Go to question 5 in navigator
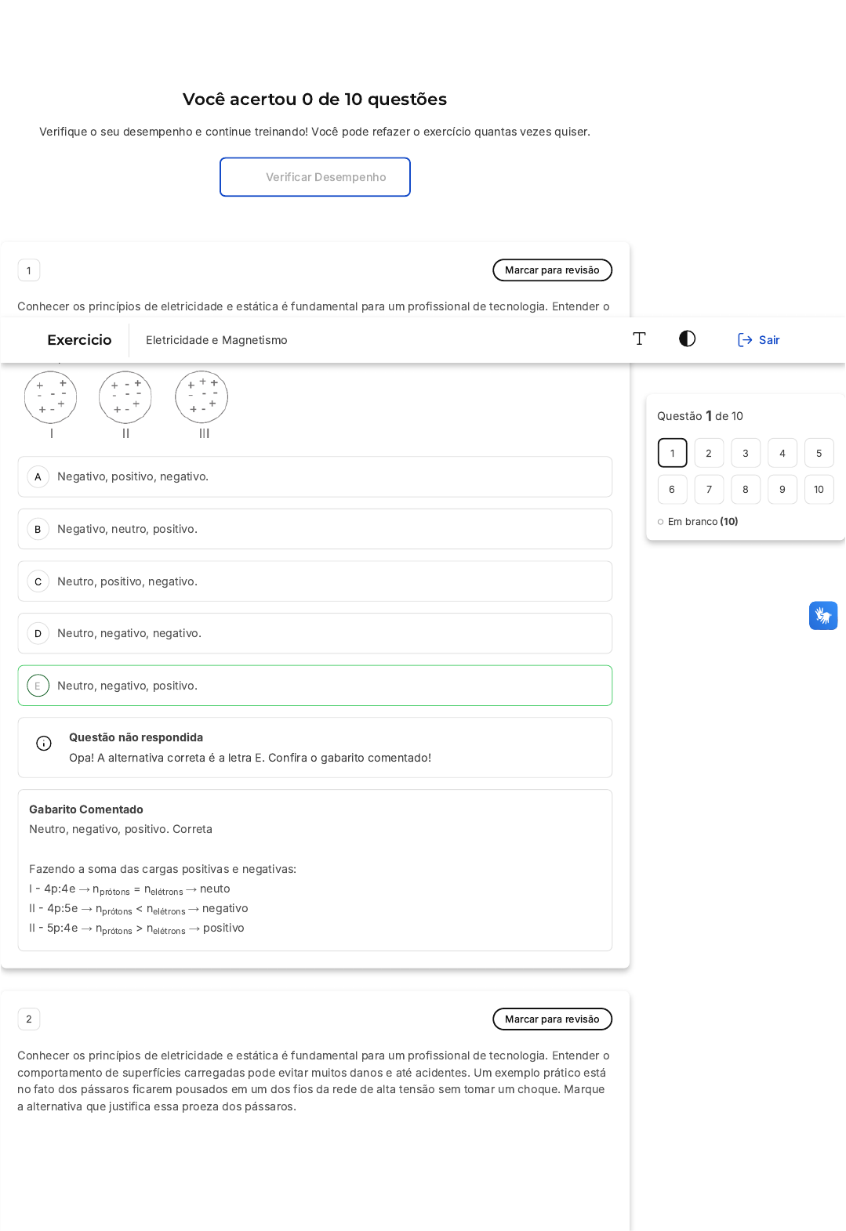 point(819,453)
